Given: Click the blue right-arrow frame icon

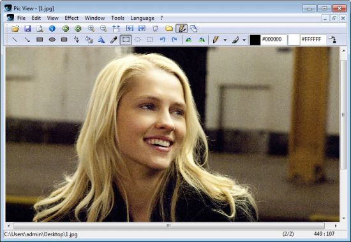Looking at the screenshot, I should click(x=142, y=29).
